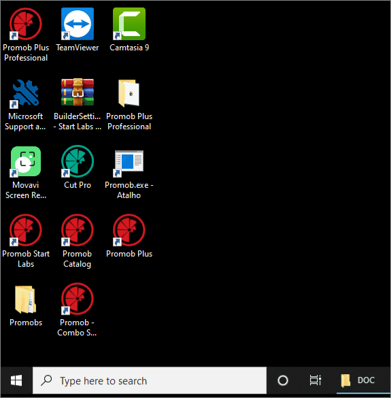Click the 'Type here to search' box
The height and width of the screenshot is (398, 391).
coord(150,380)
